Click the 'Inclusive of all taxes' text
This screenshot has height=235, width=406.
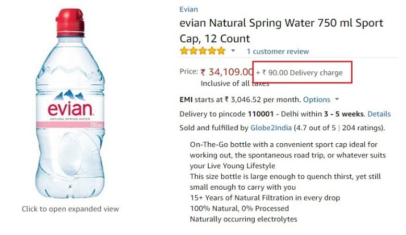235,83
